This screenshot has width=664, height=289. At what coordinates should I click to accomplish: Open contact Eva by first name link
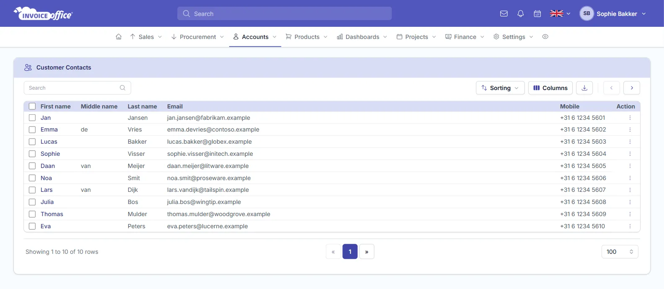[x=46, y=226]
